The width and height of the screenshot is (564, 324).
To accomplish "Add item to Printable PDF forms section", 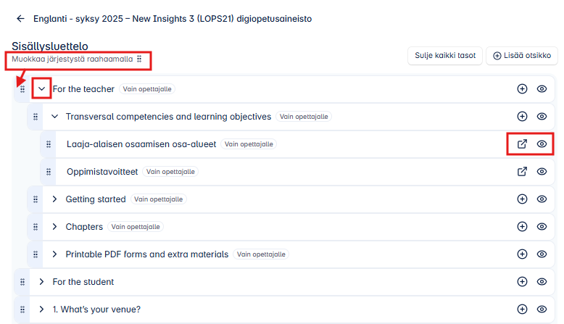I will click(522, 254).
